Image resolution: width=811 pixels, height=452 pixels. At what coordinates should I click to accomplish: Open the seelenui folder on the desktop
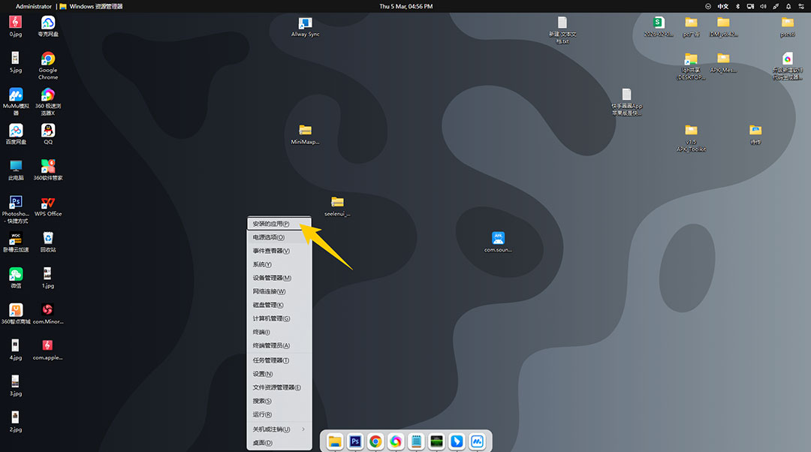(336, 203)
